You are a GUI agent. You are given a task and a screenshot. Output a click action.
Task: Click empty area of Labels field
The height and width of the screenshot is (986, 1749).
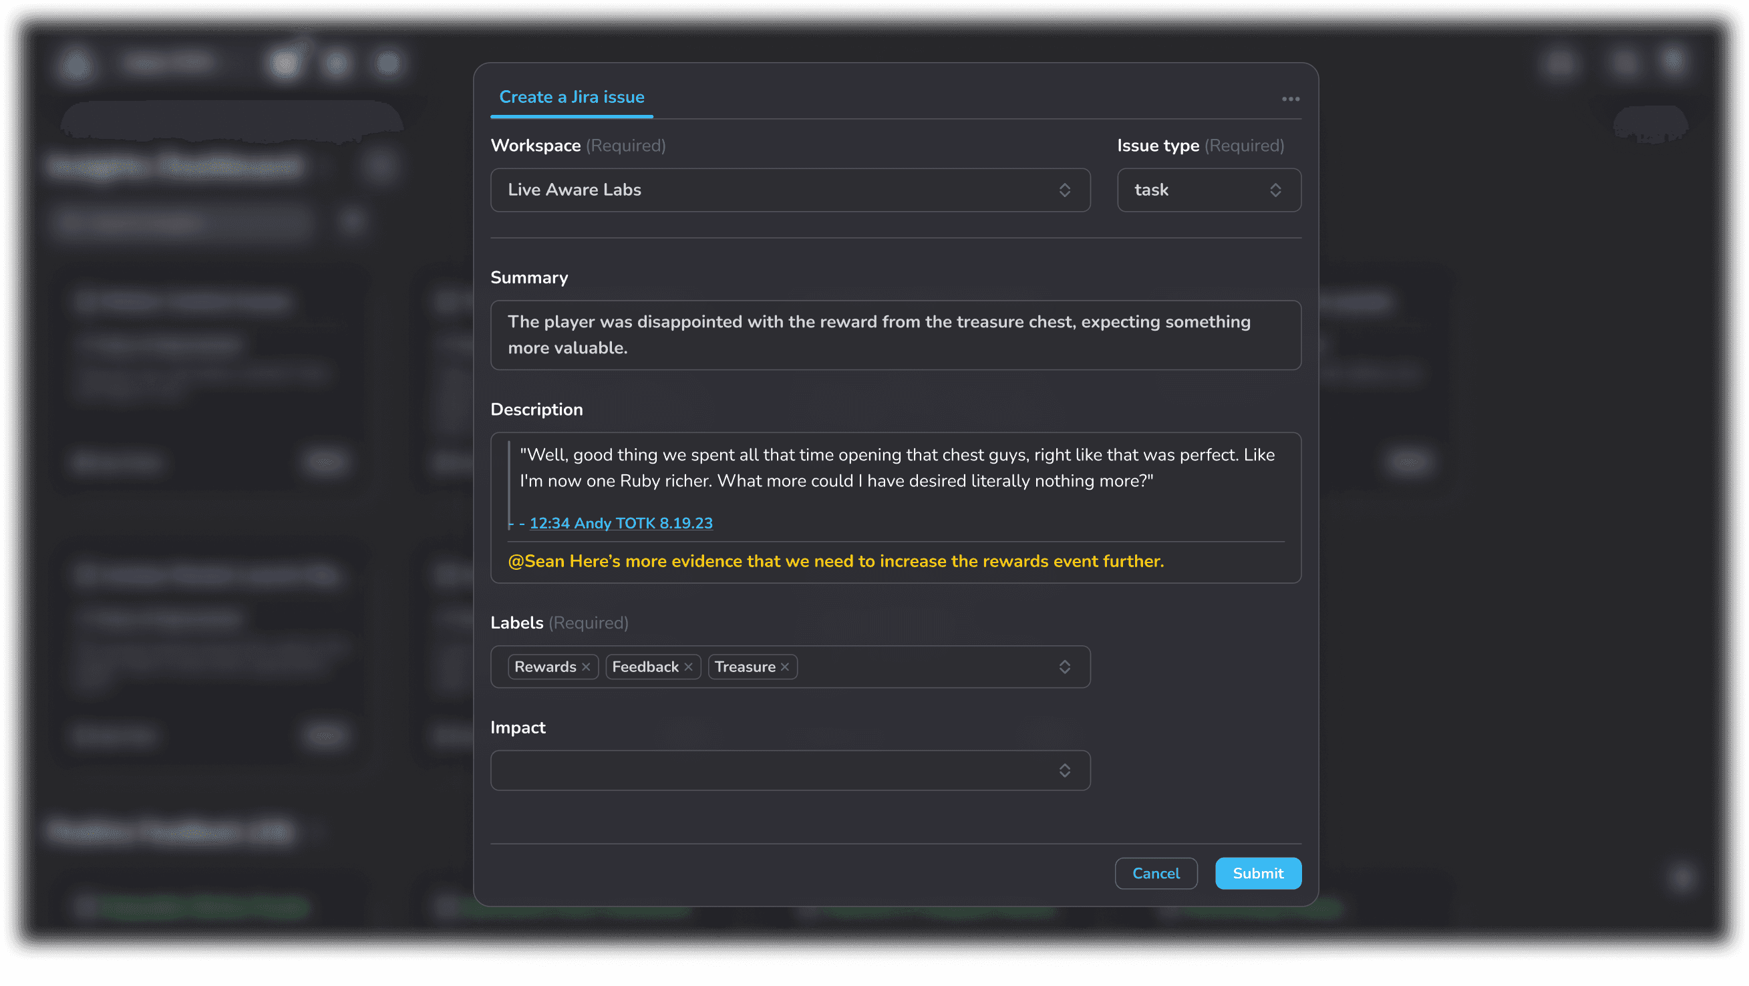(x=923, y=667)
